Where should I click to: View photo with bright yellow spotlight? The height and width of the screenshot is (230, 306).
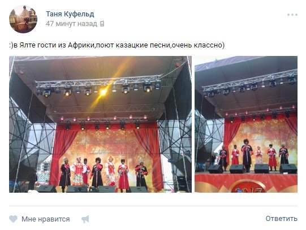click(100, 124)
